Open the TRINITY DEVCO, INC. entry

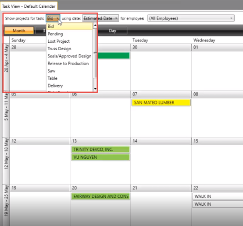pyautogui.click(x=101, y=149)
